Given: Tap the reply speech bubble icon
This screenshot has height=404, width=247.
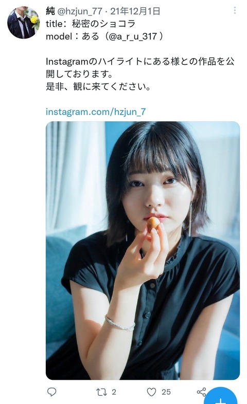Looking at the screenshot, I should [52, 392].
